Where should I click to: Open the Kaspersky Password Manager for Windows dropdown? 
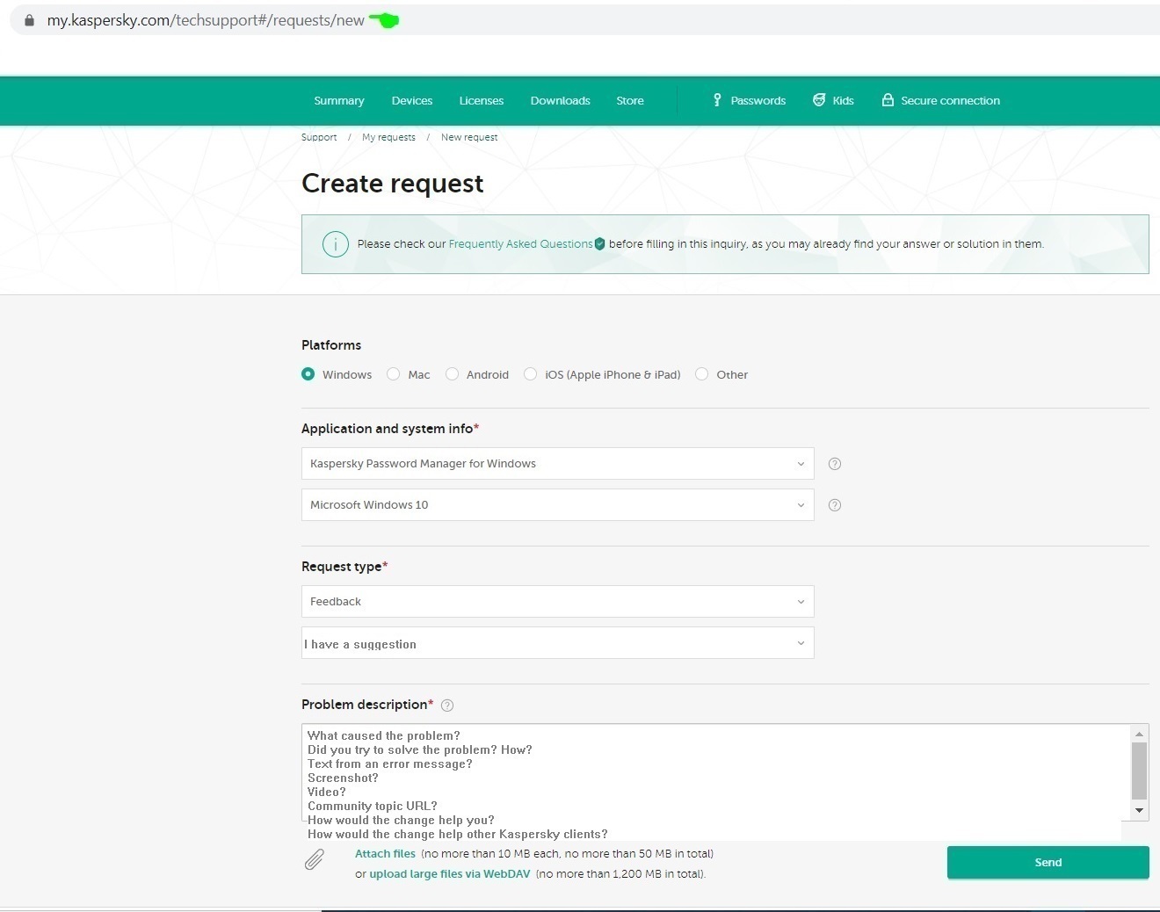557,464
